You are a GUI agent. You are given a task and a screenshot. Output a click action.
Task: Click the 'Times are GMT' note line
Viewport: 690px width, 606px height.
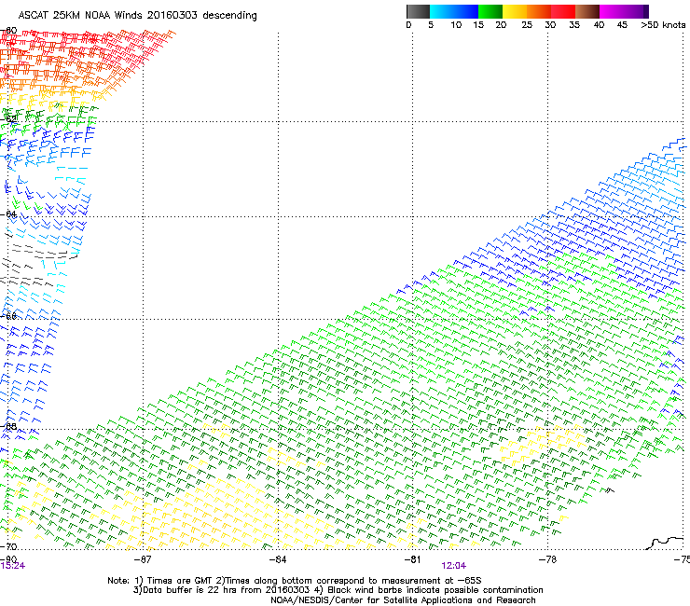click(295, 581)
